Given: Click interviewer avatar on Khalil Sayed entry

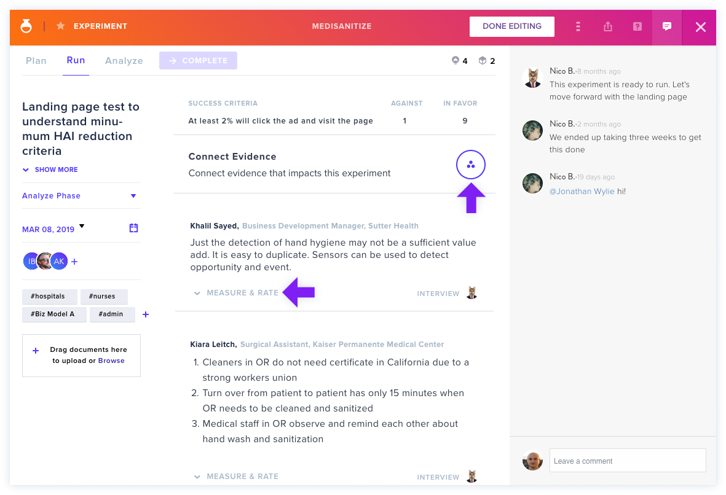Looking at the screenshot, I should pyautogui.click(x=472, y=293).
